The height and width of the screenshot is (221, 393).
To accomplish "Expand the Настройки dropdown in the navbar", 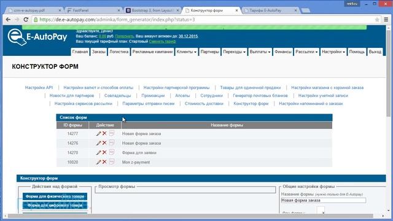I will (333, 52).
